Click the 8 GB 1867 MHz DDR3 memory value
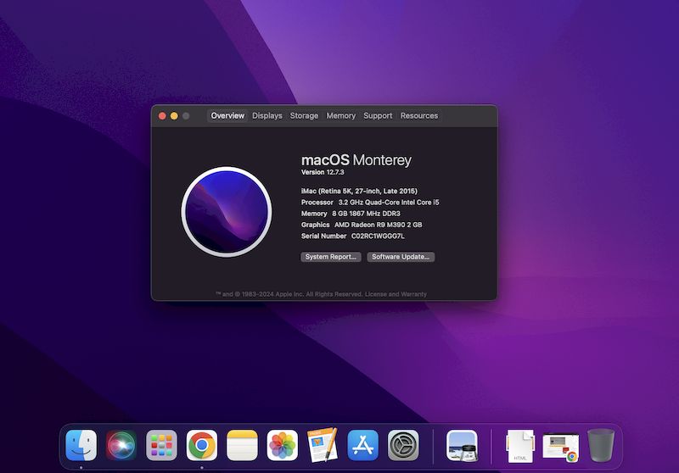 tap(367, 214)
